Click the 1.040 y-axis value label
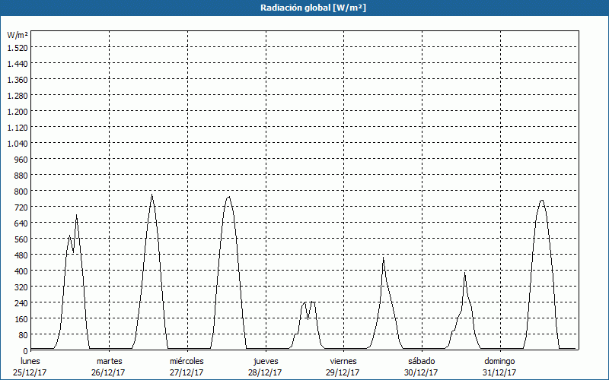The height and width of the screenshot is (380, 609). point(17,143)
